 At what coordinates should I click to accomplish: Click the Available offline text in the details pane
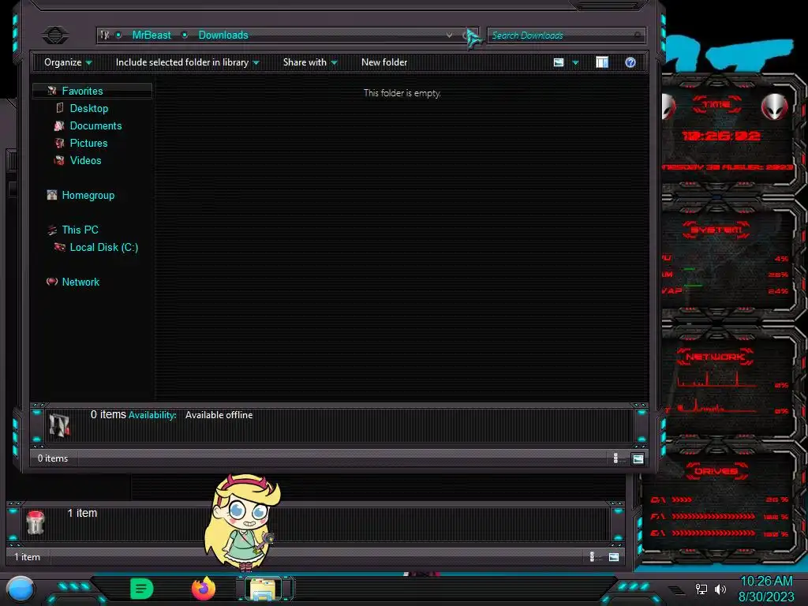coord(219,415)
